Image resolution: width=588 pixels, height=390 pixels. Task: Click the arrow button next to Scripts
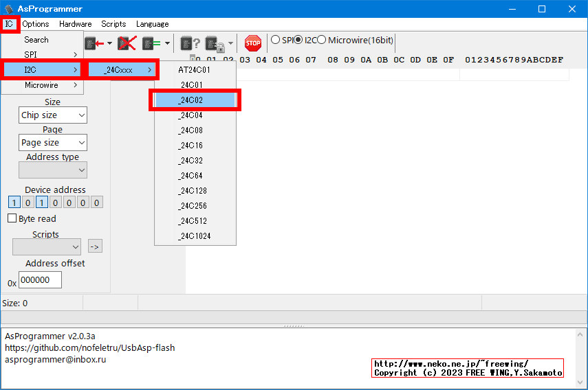[95, 246]
